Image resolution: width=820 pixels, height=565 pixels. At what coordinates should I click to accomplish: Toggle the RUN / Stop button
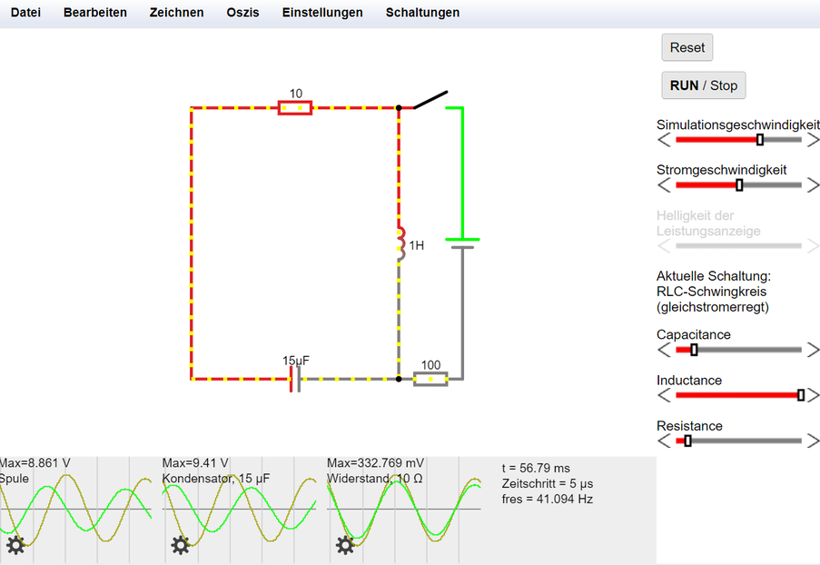tap(704, 85)
